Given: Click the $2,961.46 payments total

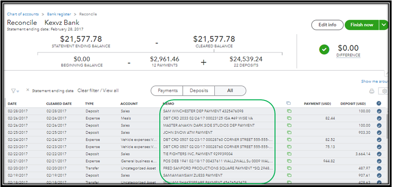Looking at the screenshot, I should coord(165,59).
